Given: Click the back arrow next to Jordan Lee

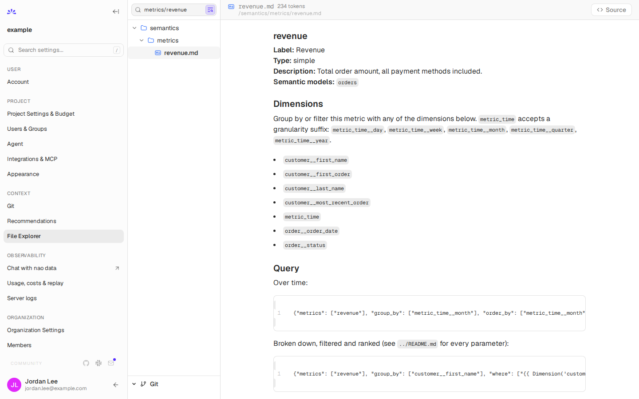Looking at the screenshot, I should pyautogui.click(x=116, y=385).
